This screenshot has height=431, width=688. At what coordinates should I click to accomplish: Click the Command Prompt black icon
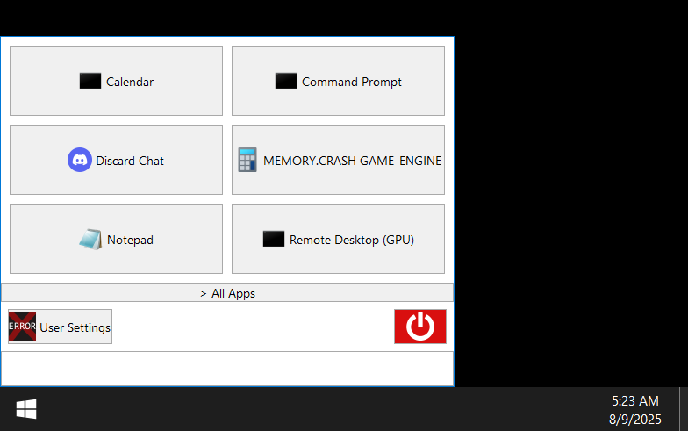(286, 81)
